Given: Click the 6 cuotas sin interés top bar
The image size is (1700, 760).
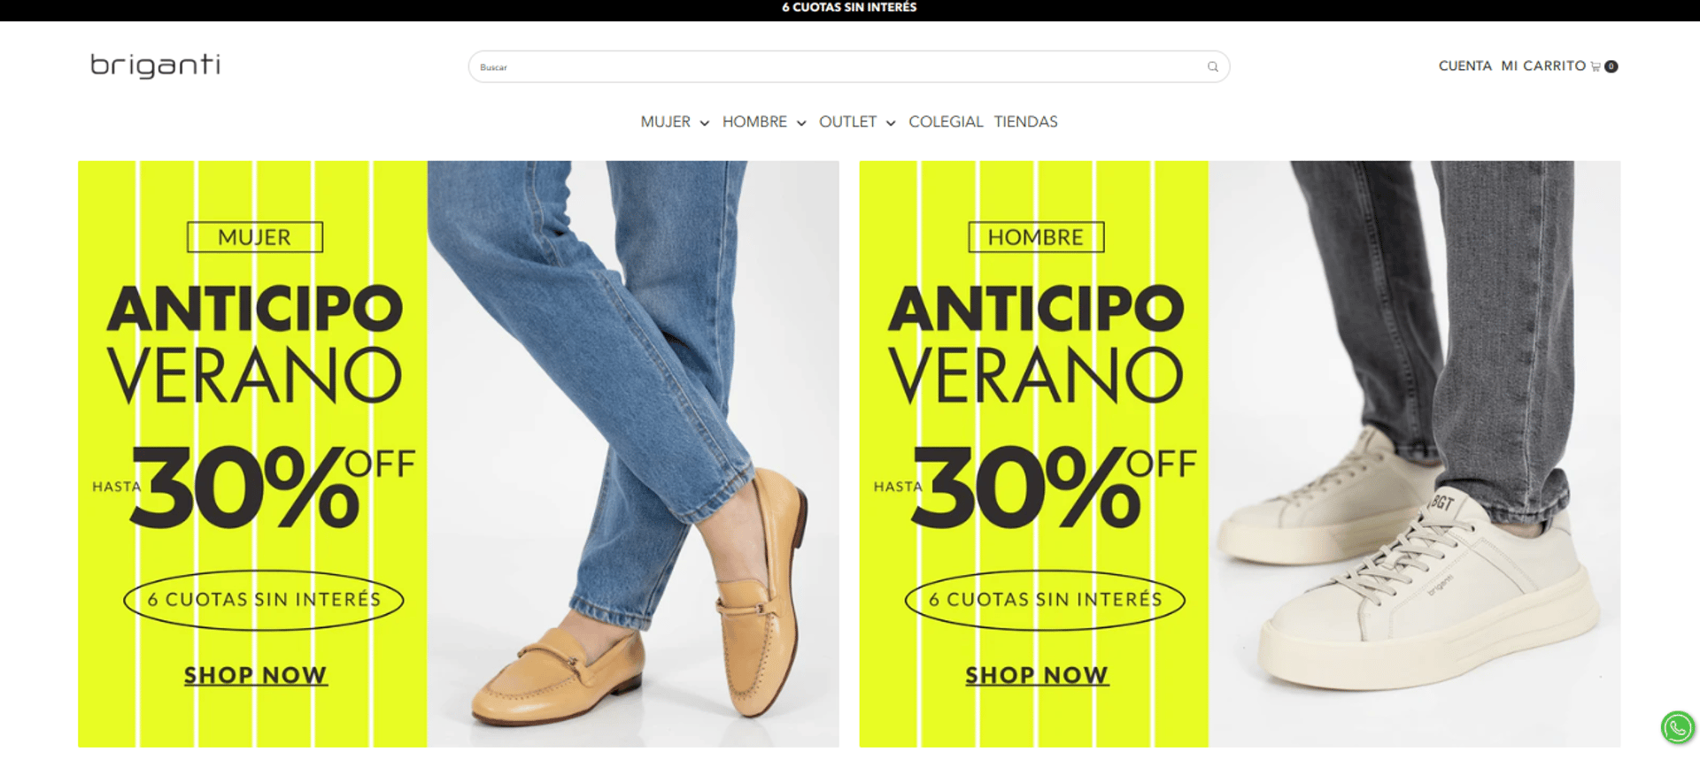Looking at the screenshot, I should pos(849,8).
